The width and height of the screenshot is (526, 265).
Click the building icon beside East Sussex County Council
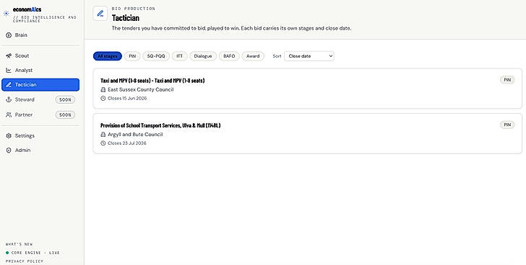point(103,89)
